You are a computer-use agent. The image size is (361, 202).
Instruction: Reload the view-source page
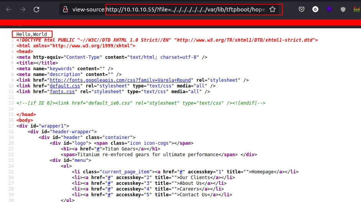(36, 10)
